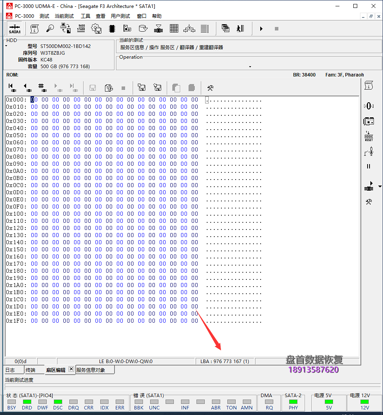
Task: Click the 12V power indicator
Action: click(364, 402)
